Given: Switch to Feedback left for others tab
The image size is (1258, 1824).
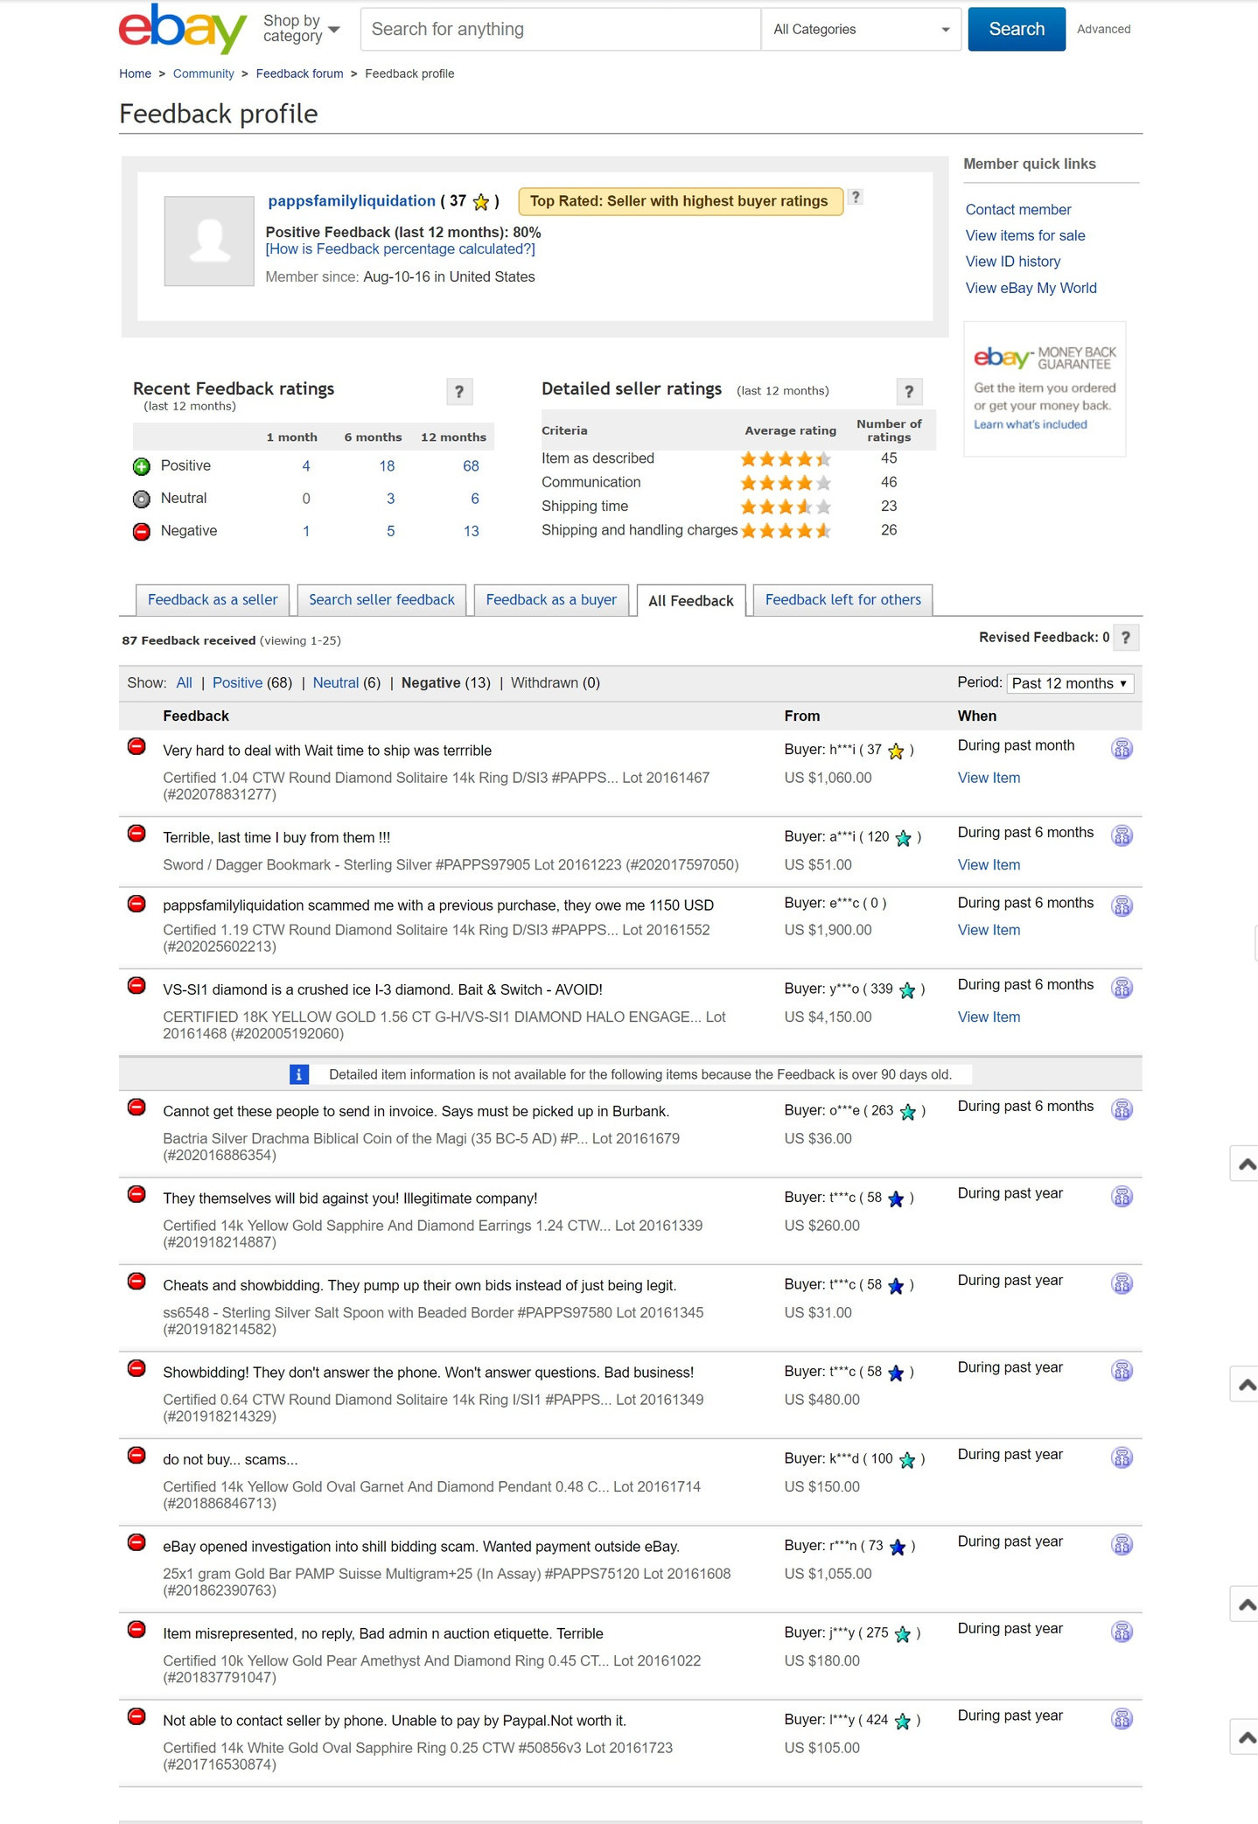Looking at the screenshot, I should (x=842, y=600).
